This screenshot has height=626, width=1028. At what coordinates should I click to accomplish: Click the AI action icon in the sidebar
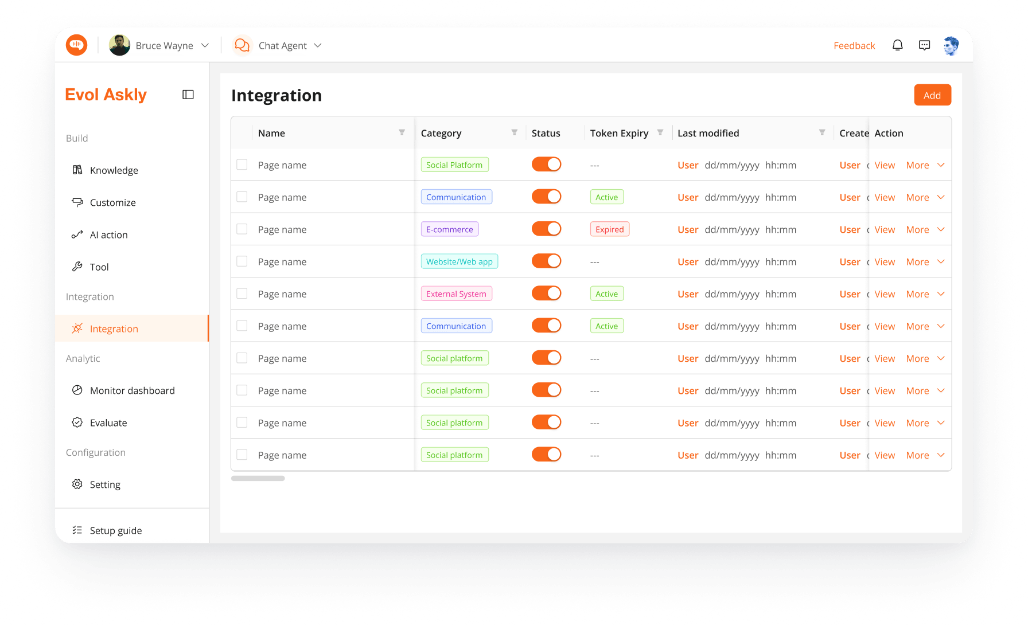click(x=77, y=234)
